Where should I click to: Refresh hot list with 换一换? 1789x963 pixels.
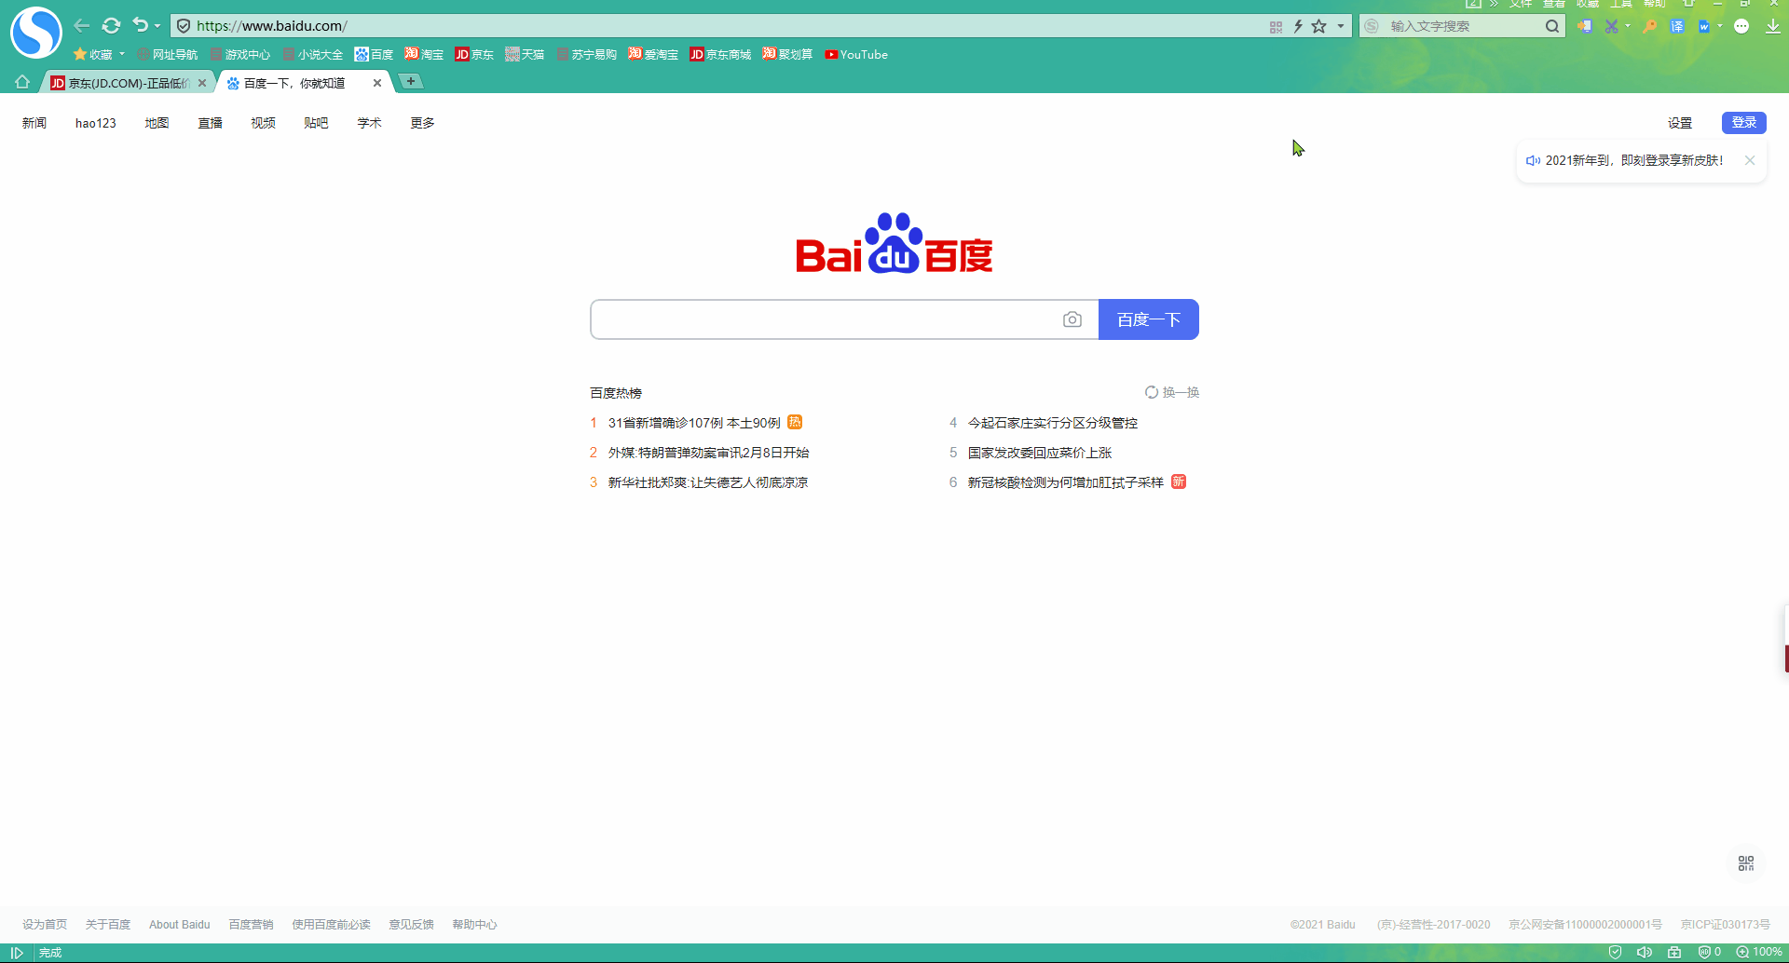[1172, 392]
